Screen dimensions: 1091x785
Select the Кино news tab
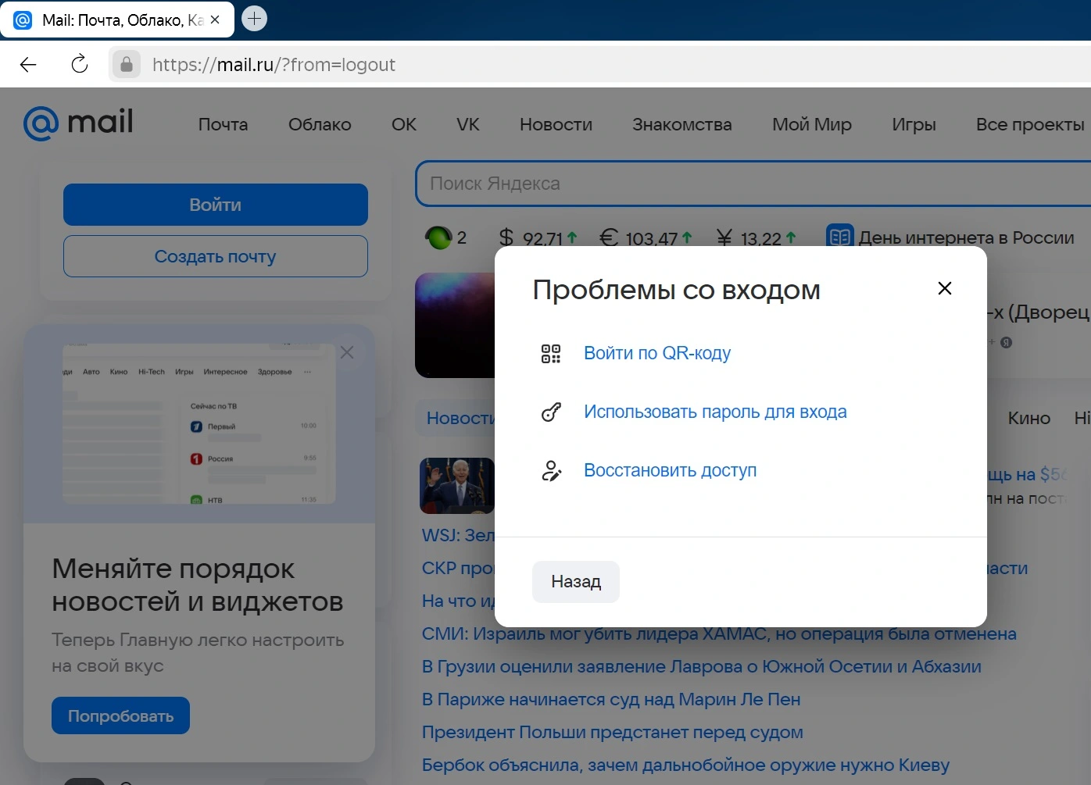click(x=1028, y=418)
